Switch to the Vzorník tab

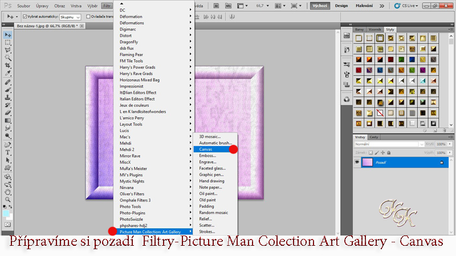(374, 30)
